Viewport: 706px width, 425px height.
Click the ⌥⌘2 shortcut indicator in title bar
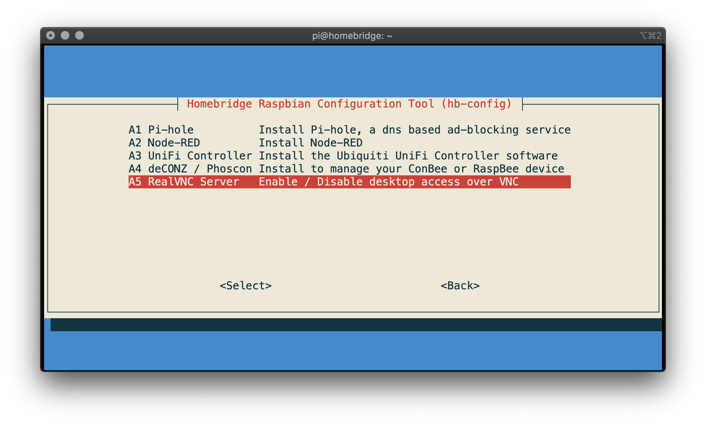(650, 36)
